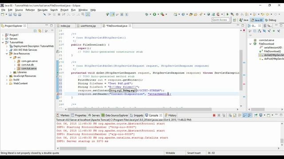Viewport: 284px width, 159px height.
Task: Open the File menu
Action: click(x=3, y=10)
